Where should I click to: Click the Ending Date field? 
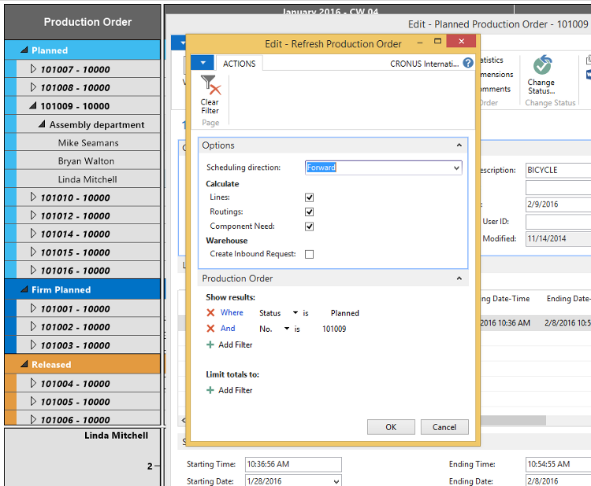(x=558, y=480)
